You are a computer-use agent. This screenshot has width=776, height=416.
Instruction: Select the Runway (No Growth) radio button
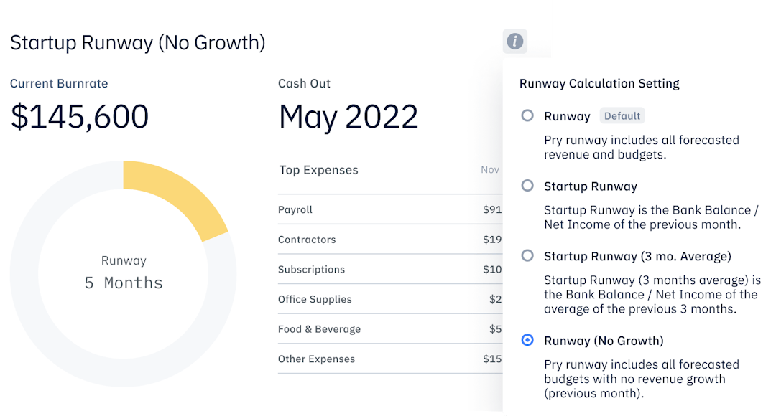point(527,340)
